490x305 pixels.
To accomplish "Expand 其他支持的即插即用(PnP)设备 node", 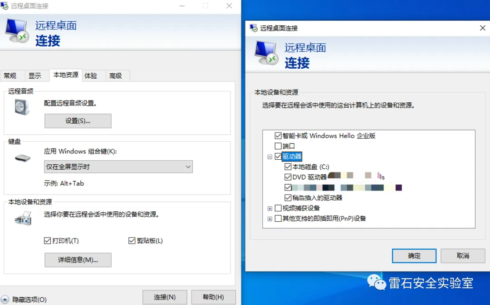I will pos(269,219).
